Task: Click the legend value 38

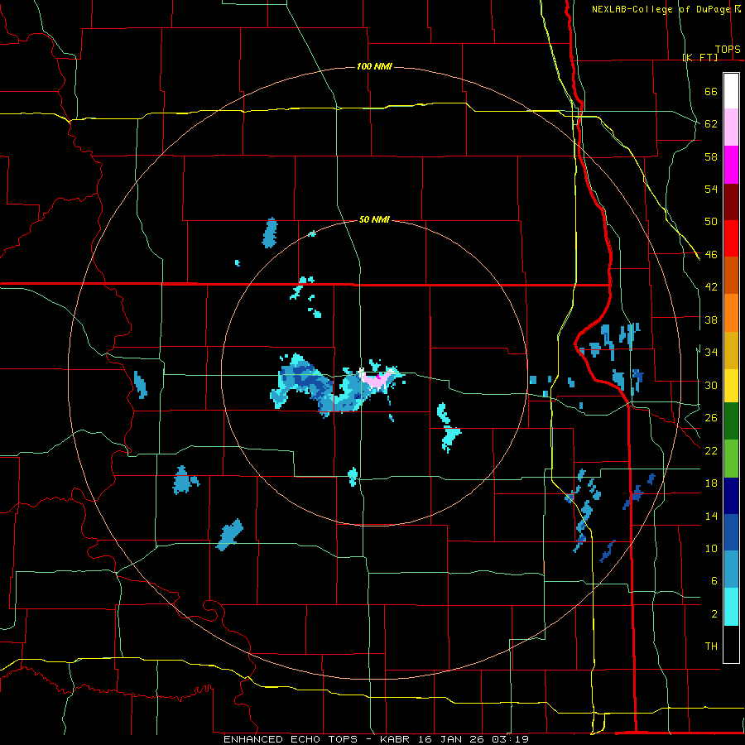Action: (x=711, y=320)
